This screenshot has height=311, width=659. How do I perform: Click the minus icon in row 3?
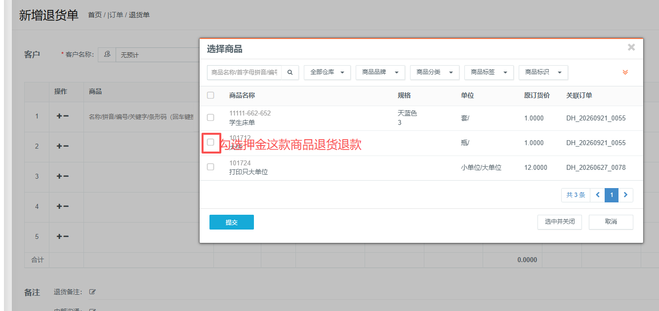[66, 176]
